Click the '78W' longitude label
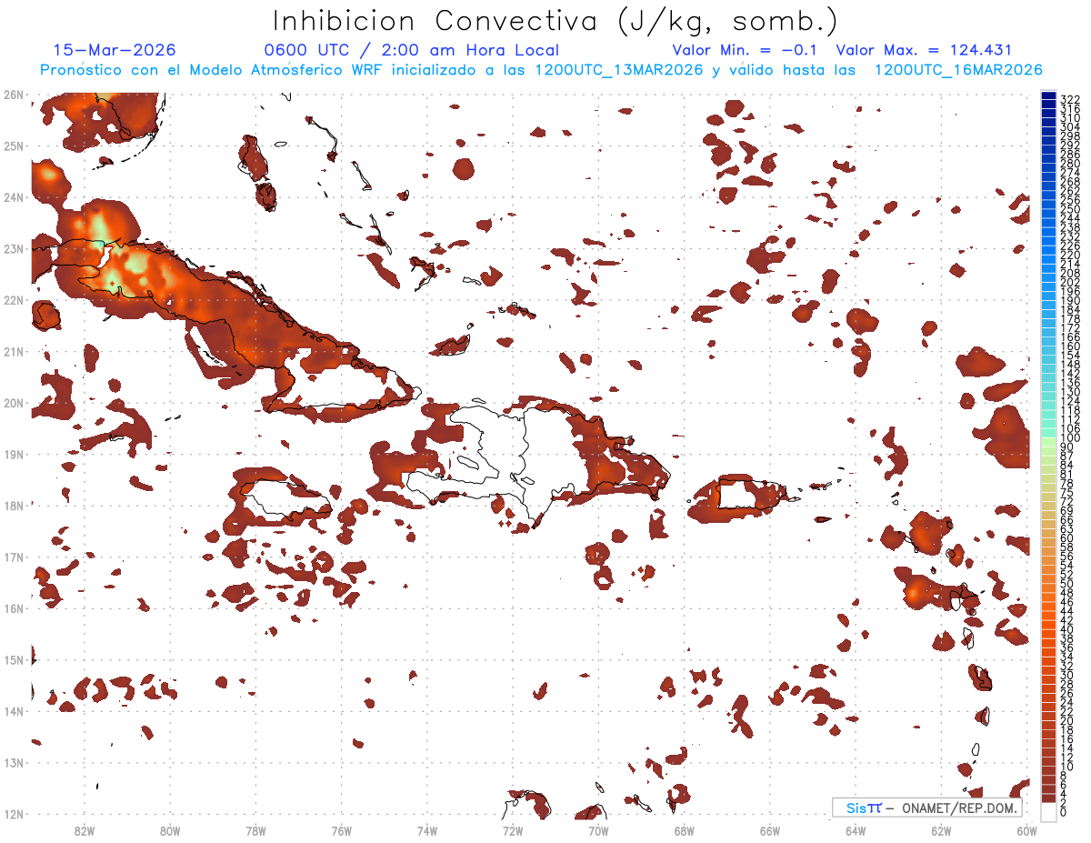The height and width of the screenshot is (843, 1091). pyautogui.click(x=255, y=831)
